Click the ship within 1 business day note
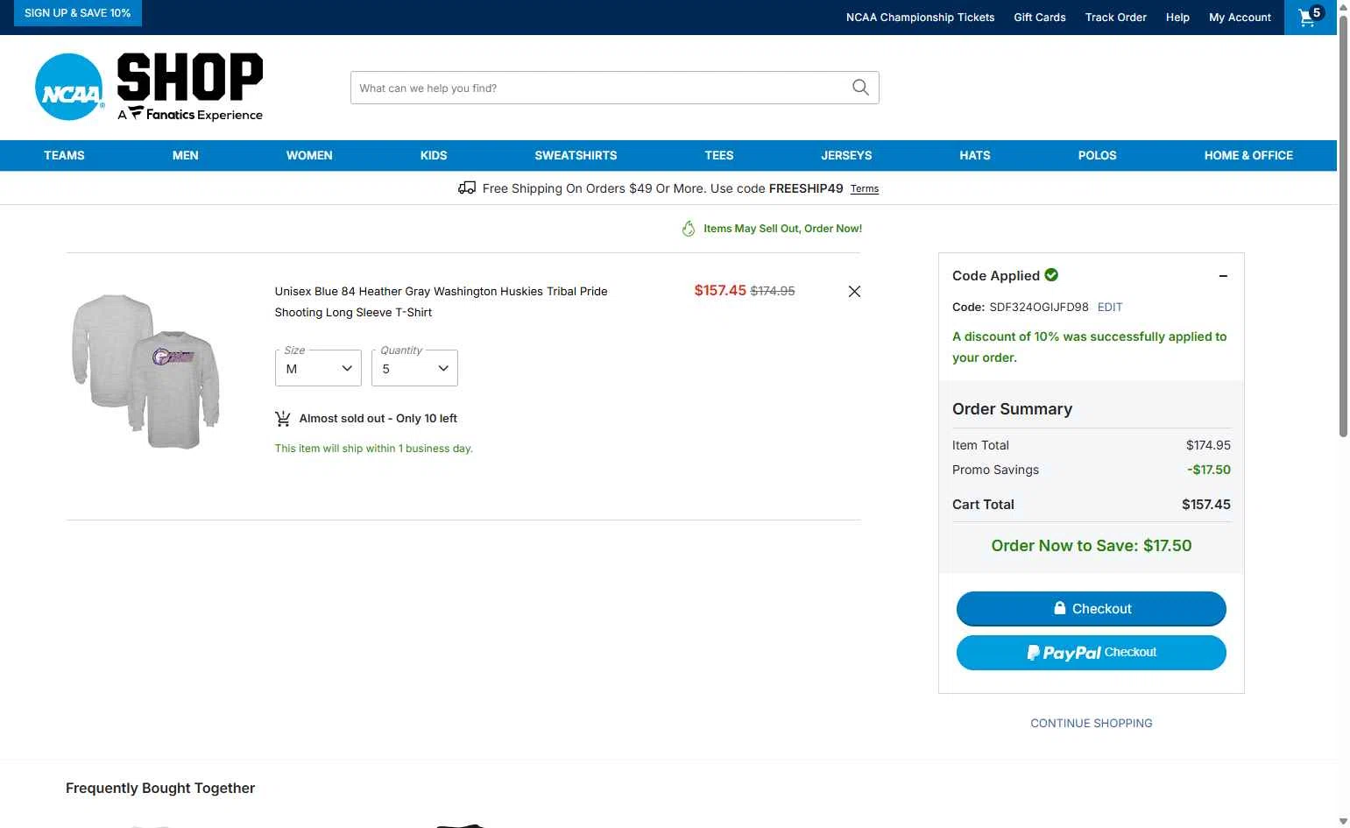The image size is (1350, 828). (x=373, y=449)
